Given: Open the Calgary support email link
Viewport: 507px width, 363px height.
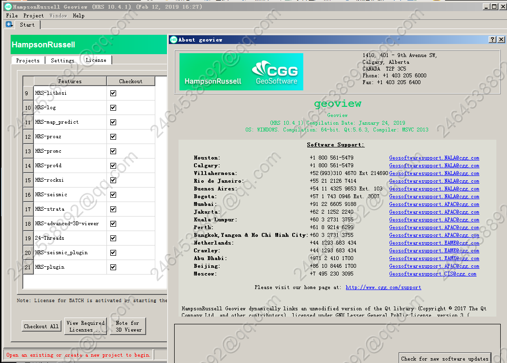Looking at the screenshot, I should (434, 165).
